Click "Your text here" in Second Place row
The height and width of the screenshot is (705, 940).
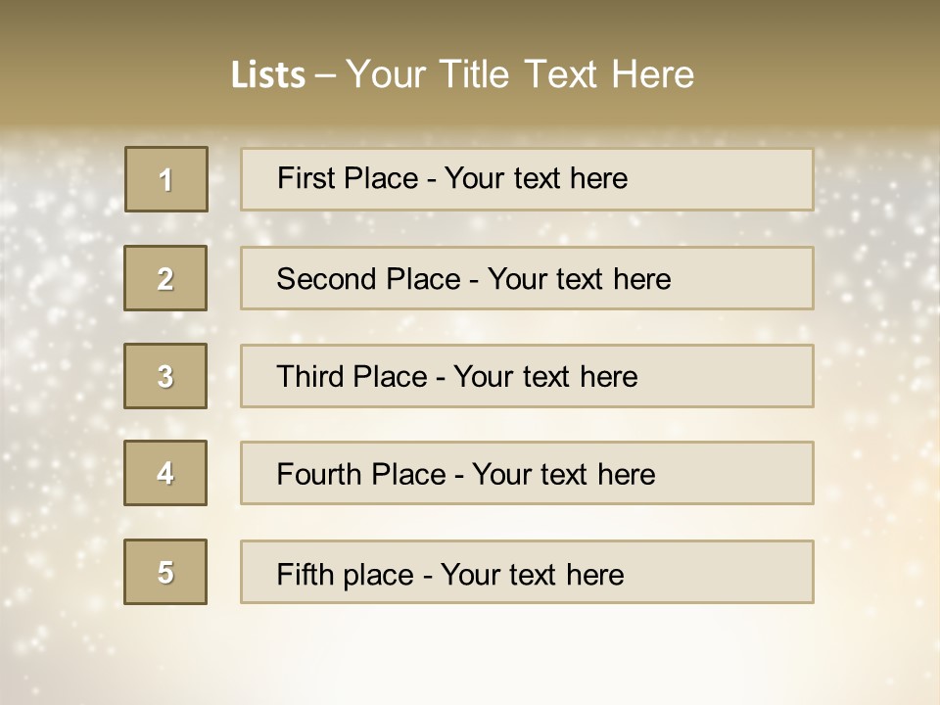[x=579, y=279]
